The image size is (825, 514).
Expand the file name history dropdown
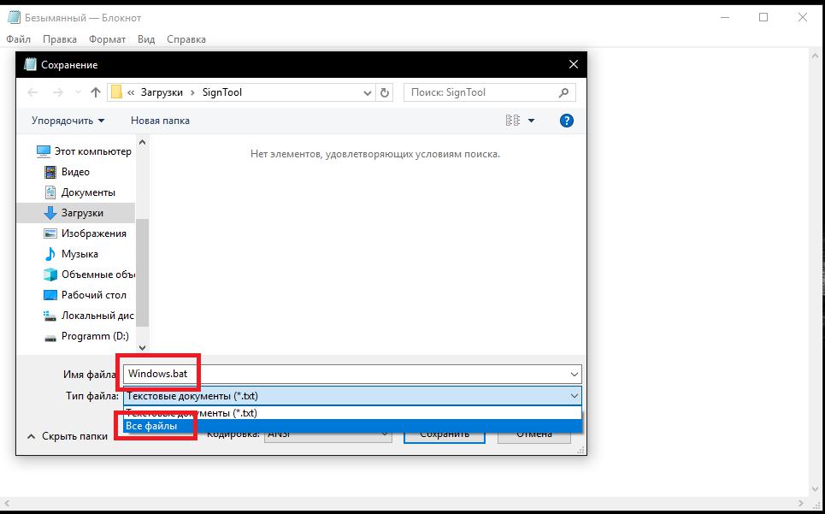tap(574, 375)
